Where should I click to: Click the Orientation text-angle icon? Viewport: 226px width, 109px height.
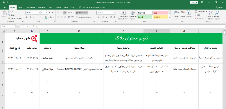[x=69, y=13]
